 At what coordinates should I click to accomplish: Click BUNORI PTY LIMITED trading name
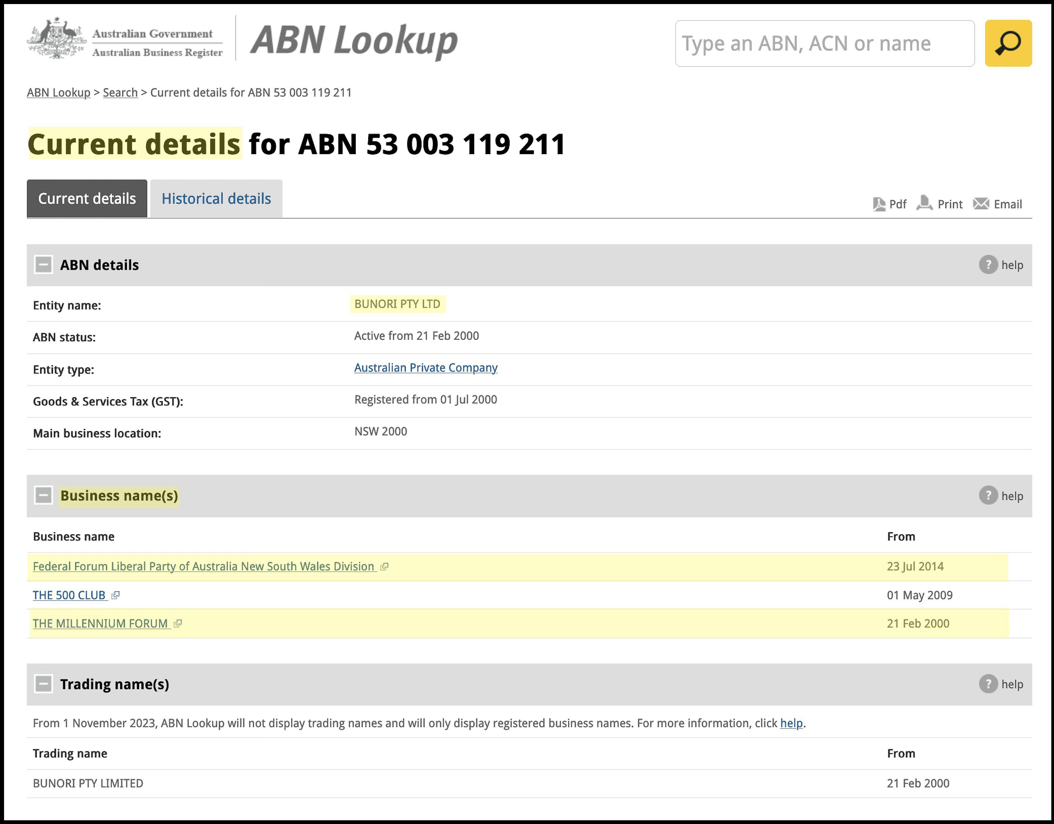point(88,783)
